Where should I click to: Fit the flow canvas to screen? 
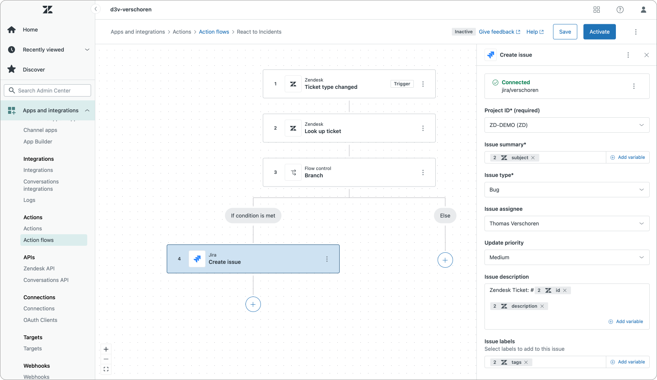pyautogui.click(x=106, y=369)
